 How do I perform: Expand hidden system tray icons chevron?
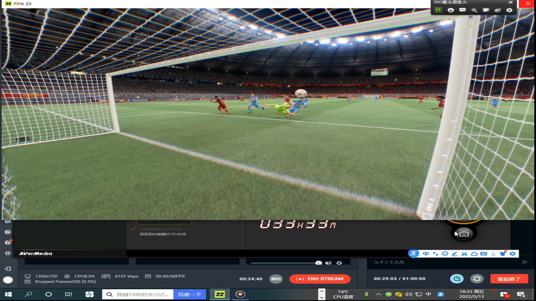[379, 294]
